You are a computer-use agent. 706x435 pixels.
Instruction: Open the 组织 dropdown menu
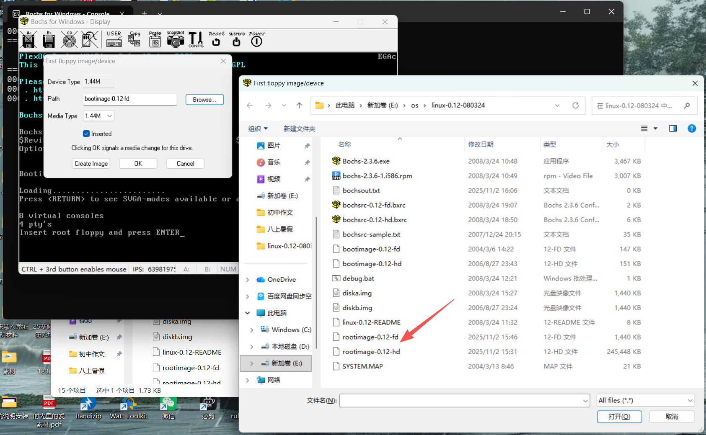coord(258,129)
